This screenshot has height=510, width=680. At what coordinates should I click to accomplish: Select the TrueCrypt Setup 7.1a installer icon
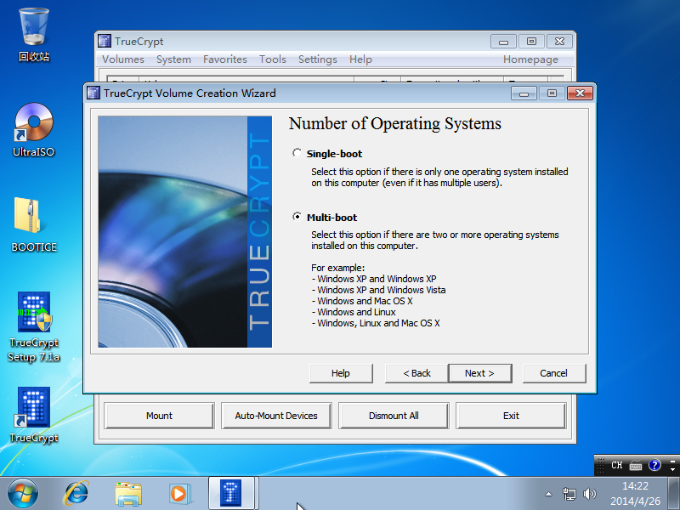click(x=34, y=327)
